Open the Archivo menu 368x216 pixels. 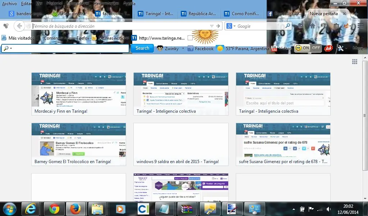(x=9, y=4)
